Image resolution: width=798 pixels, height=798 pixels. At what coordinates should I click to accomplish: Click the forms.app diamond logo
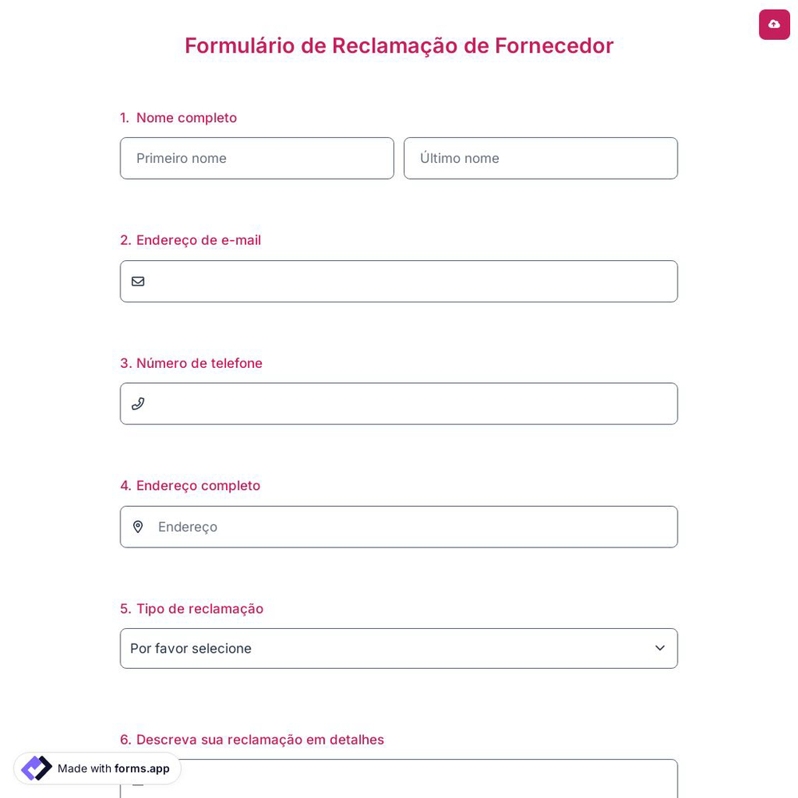(36, 768)
